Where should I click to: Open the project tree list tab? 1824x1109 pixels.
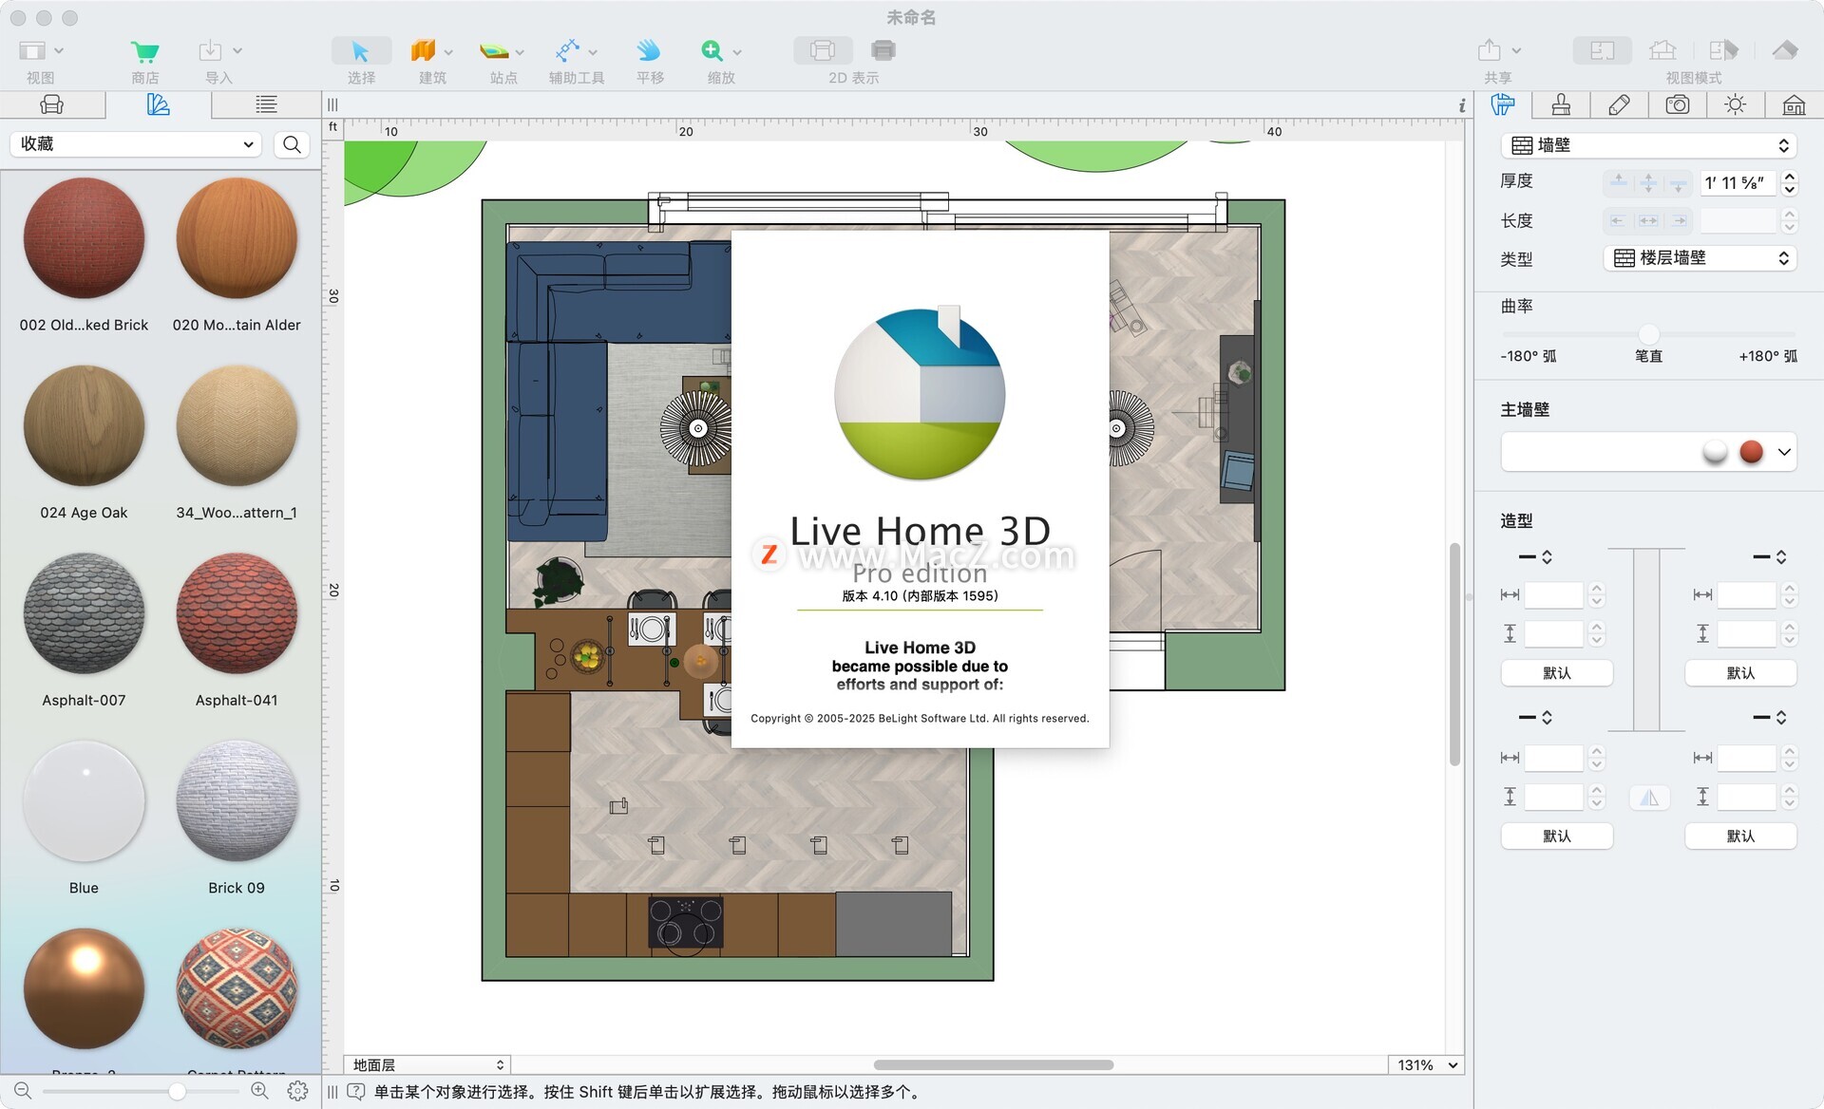tap(266, 105)
